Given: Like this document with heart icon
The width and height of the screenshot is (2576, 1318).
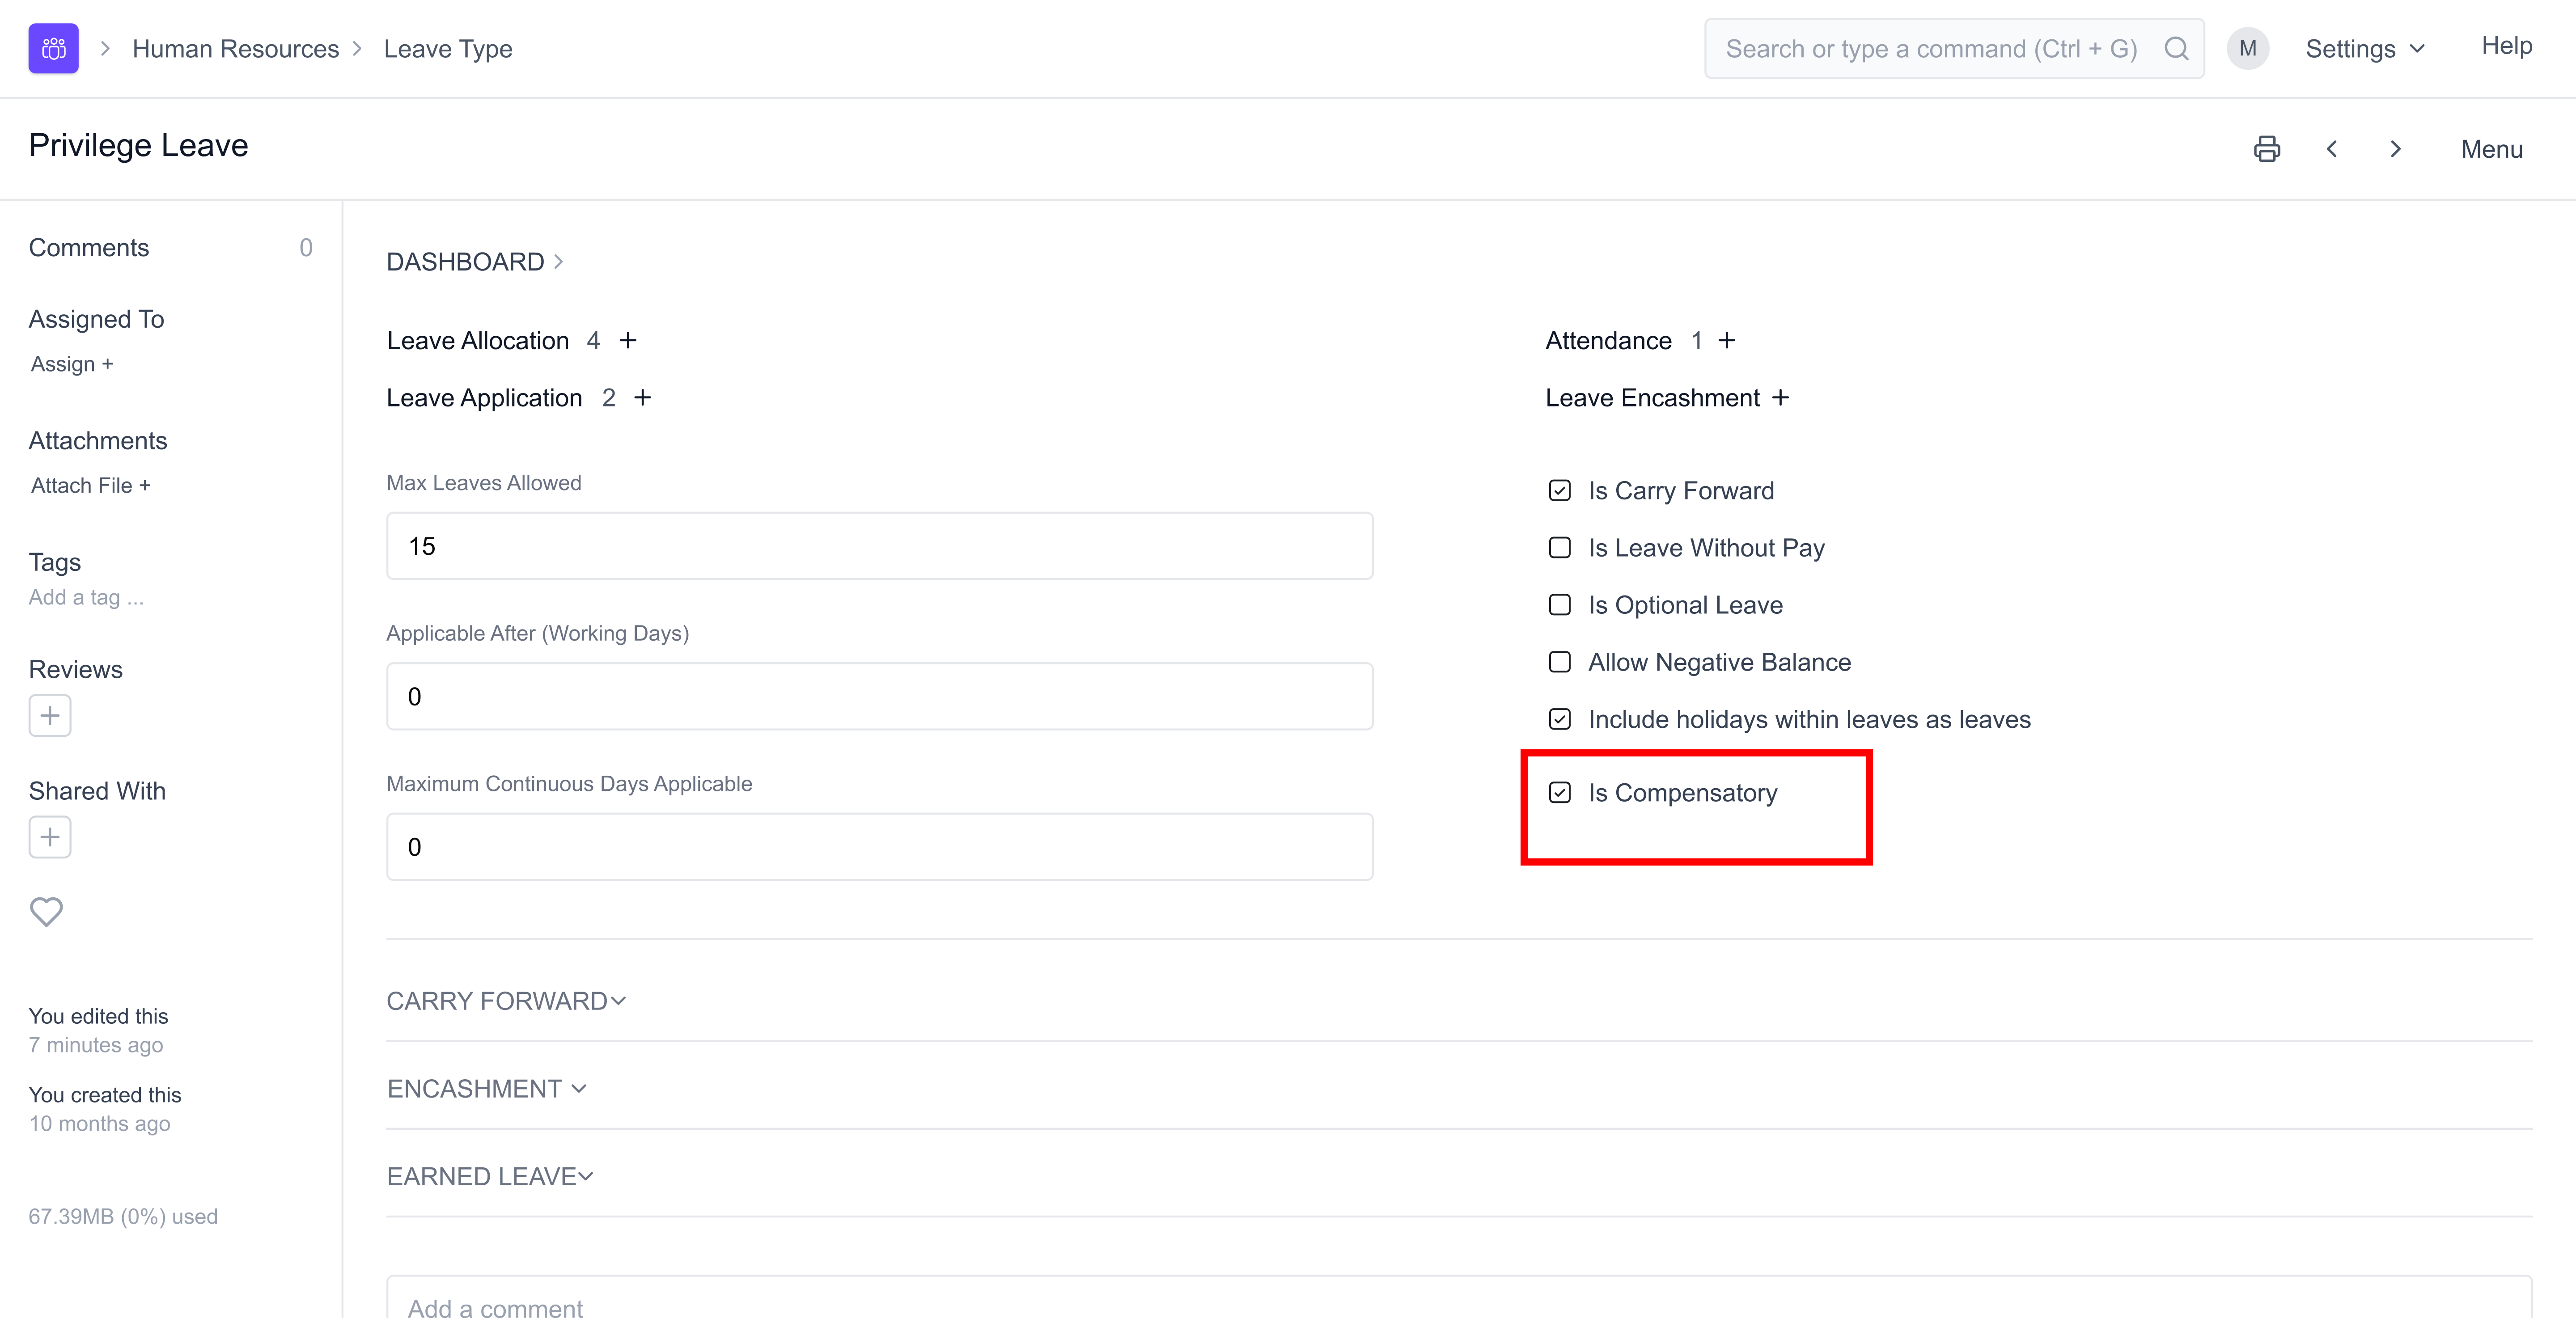Looking at the screenshot, I should click(x=46, y=911).
